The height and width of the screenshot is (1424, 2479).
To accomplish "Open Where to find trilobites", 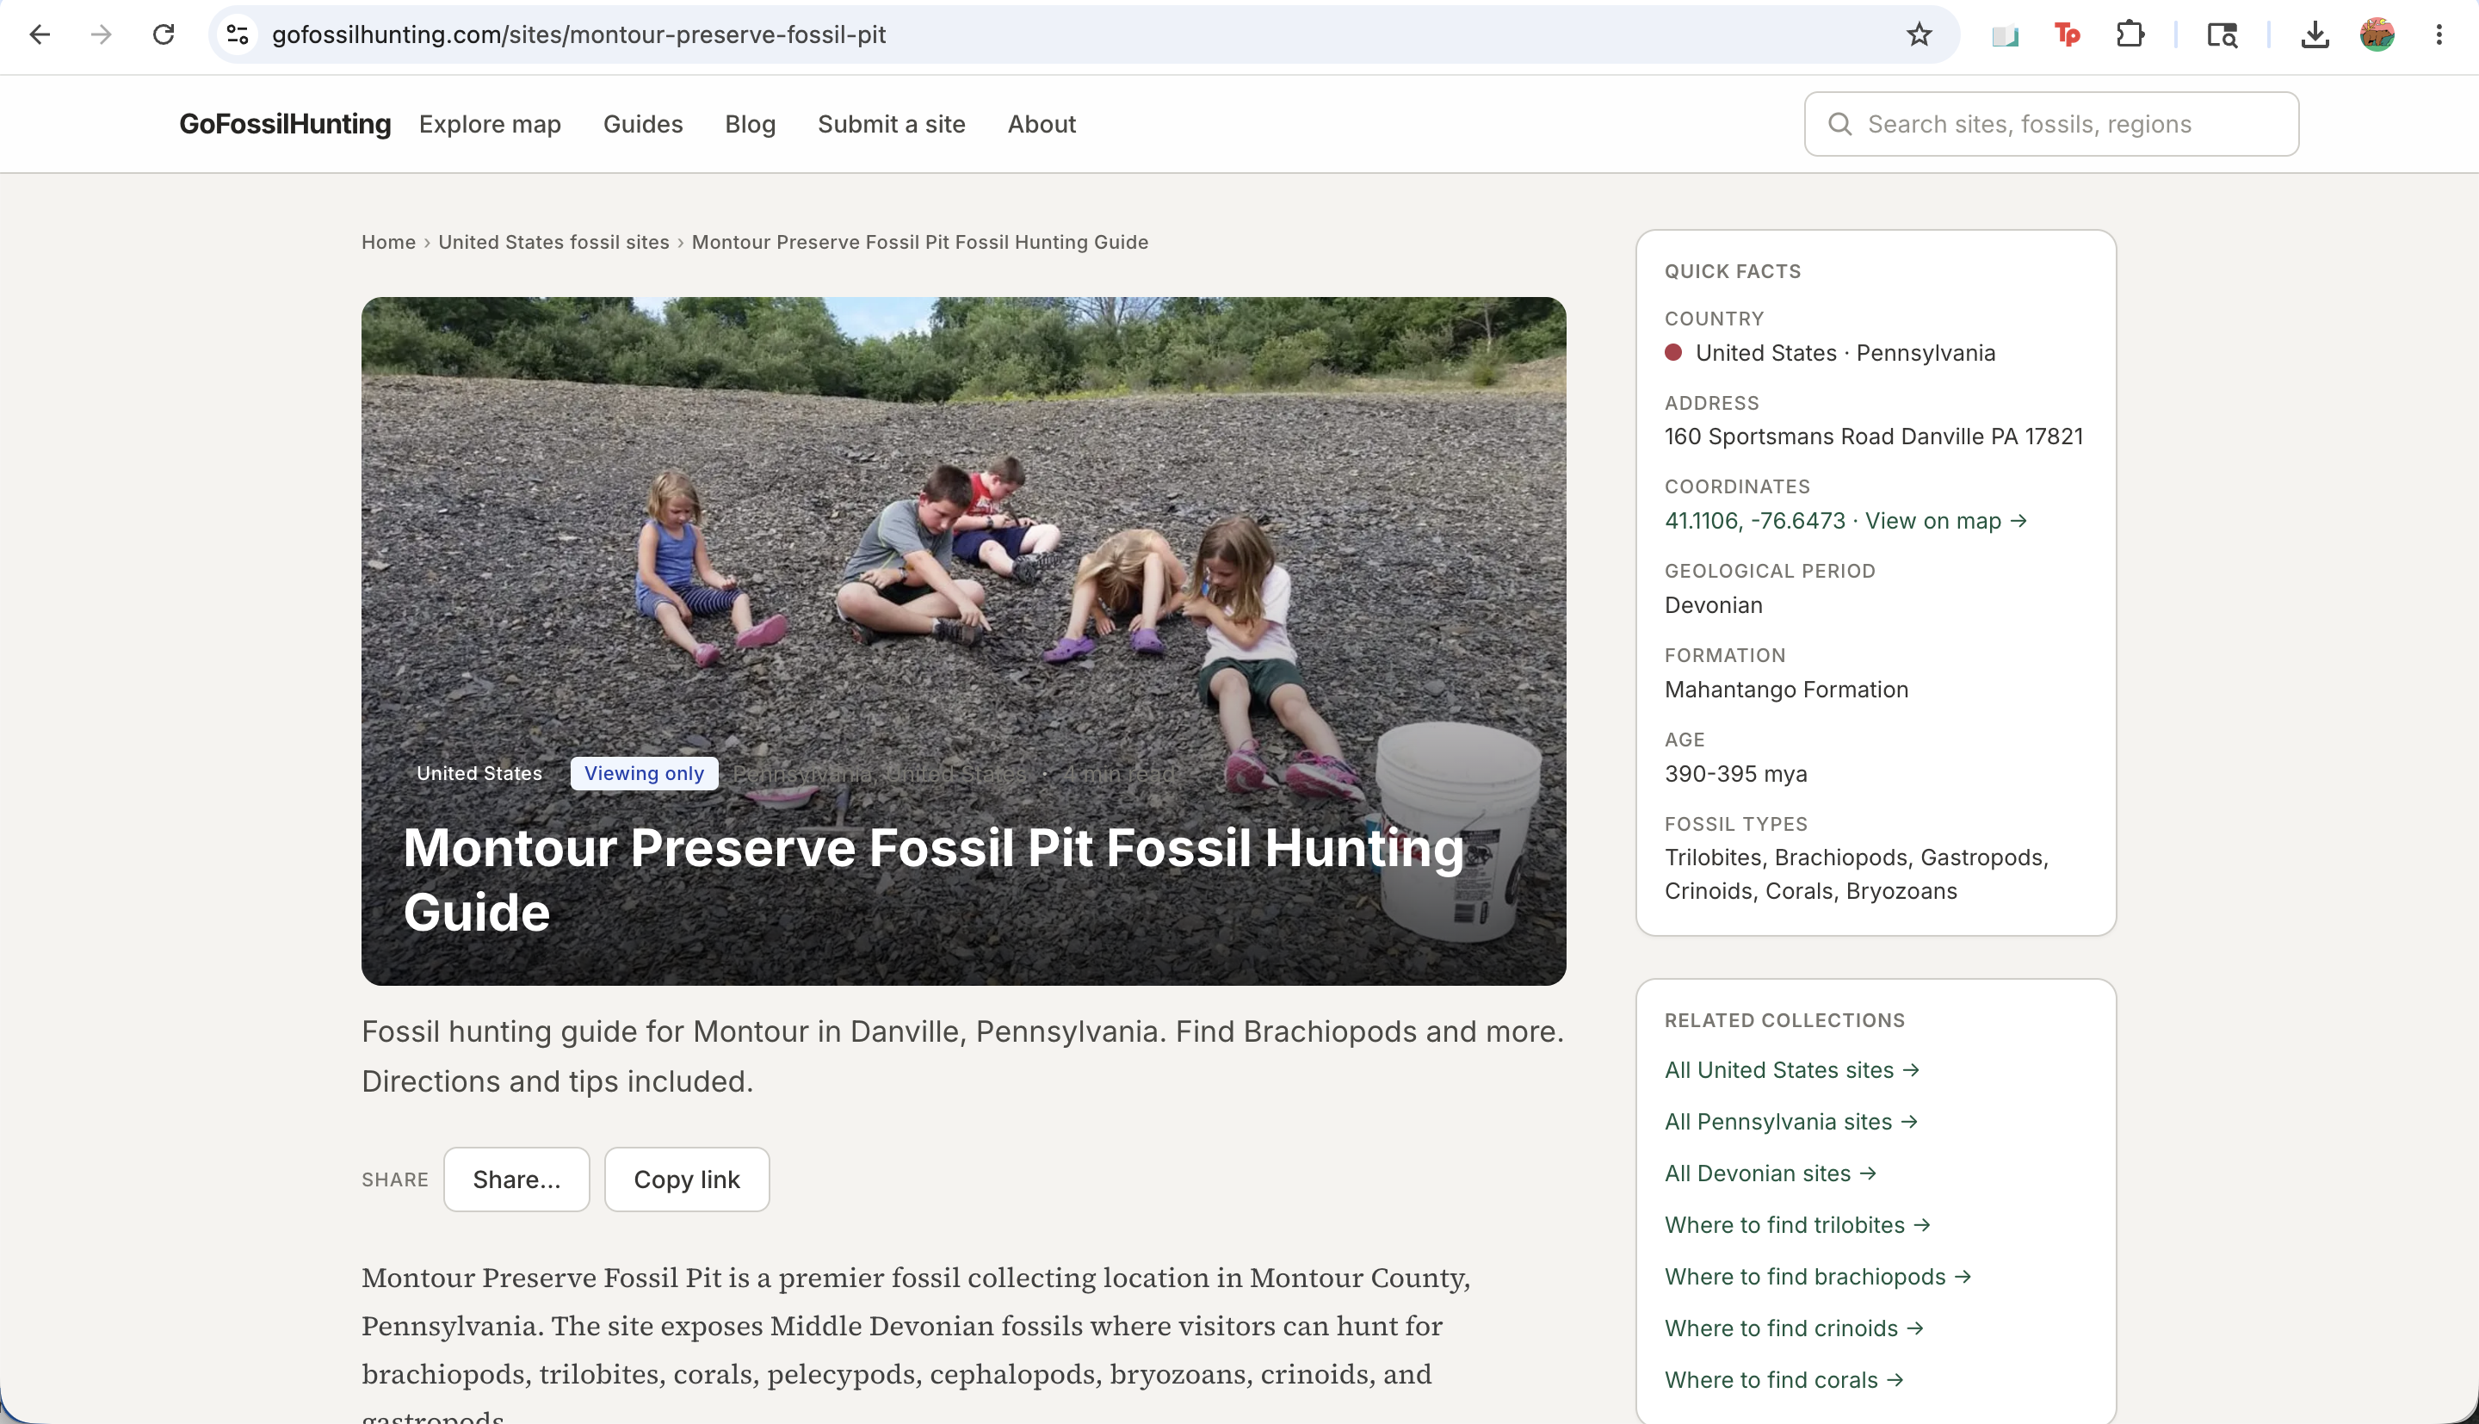I will coord(1796,1225).
